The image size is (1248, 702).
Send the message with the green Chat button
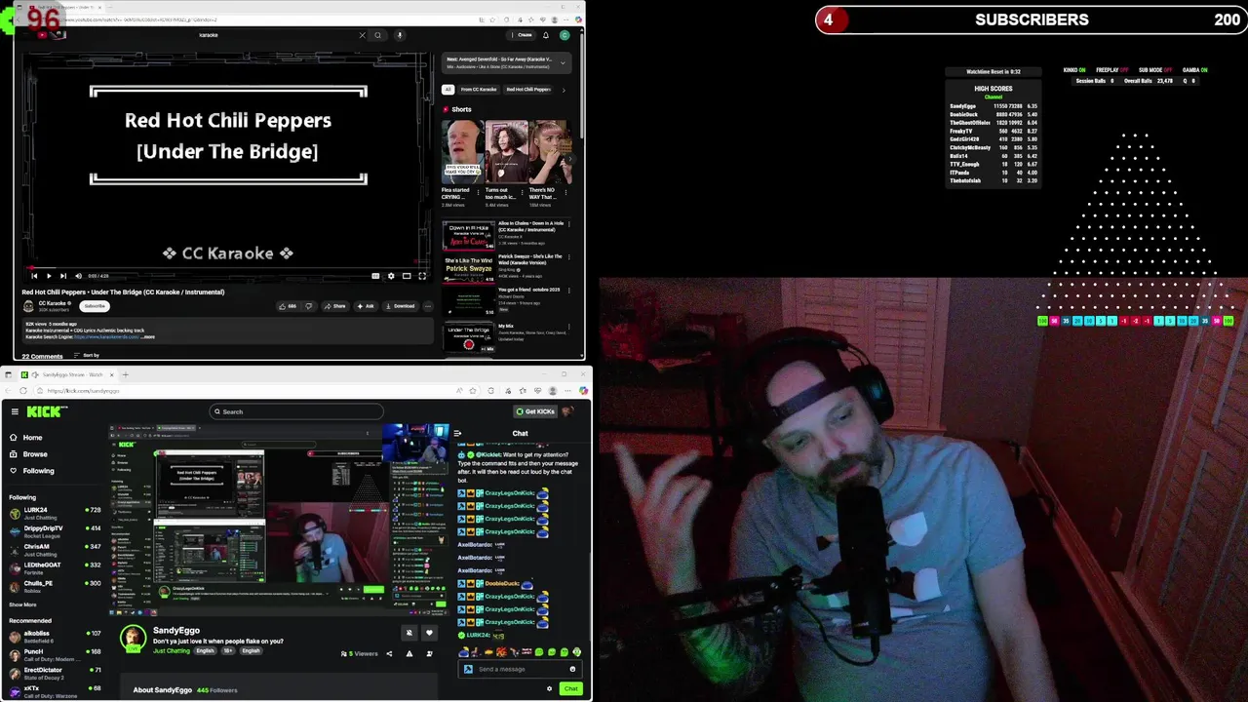pyautogui.click(x=571, y=688)
